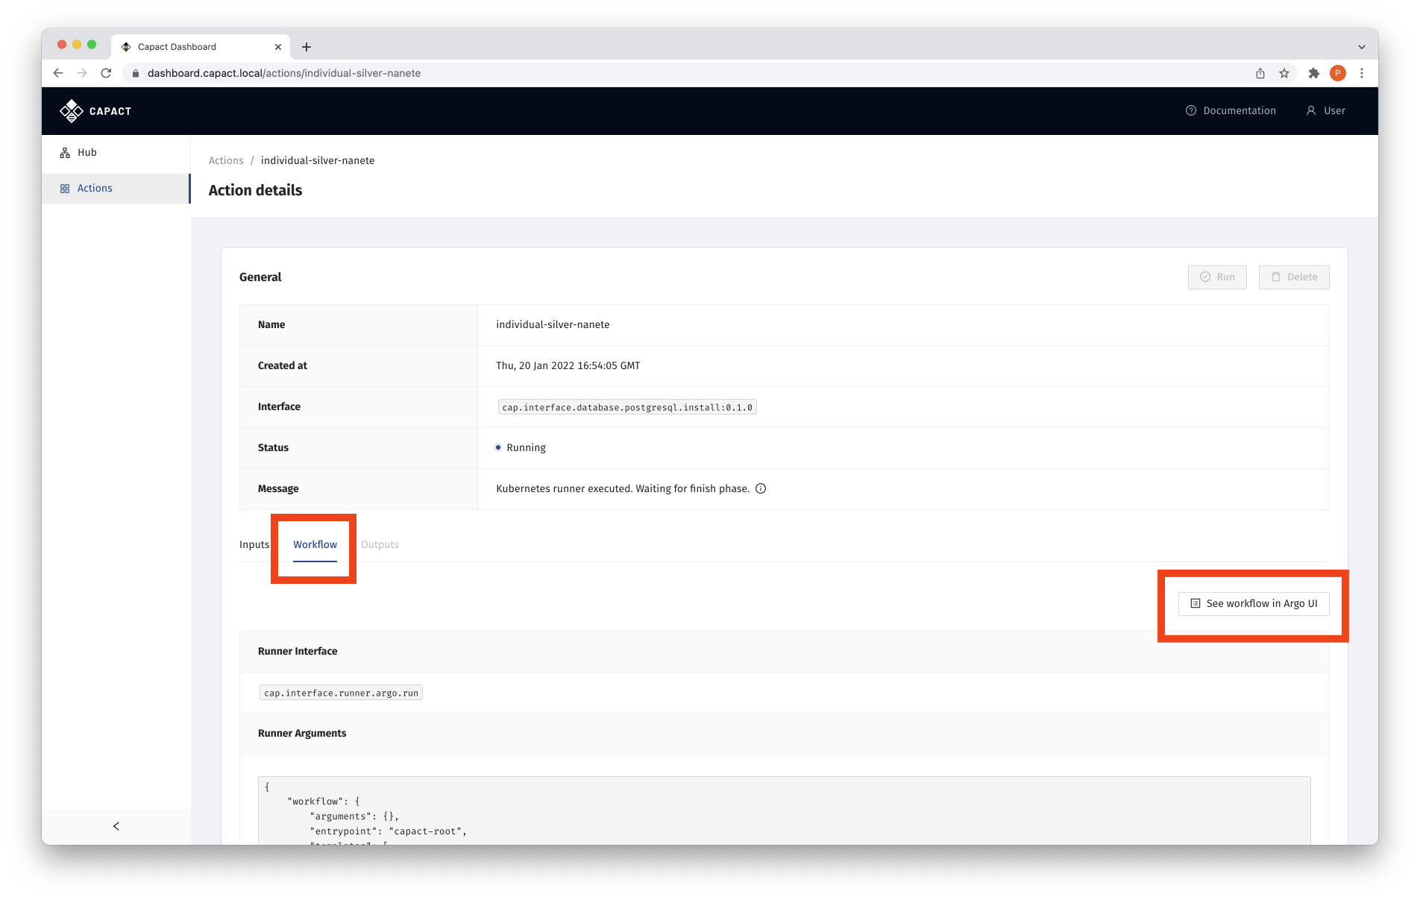The image size is (1420, 900).
Task: Navigate to Actions via the breadcrumb
Action: (225, 160)
